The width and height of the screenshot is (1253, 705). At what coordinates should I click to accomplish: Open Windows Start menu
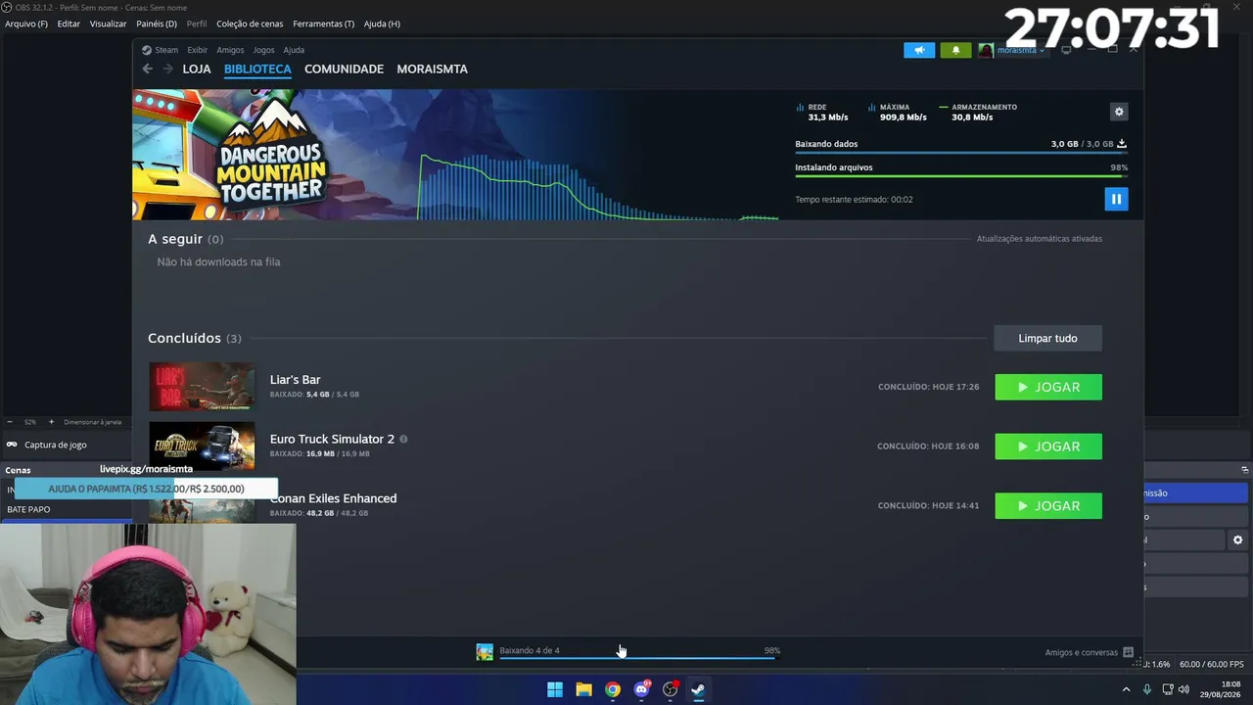555,689
